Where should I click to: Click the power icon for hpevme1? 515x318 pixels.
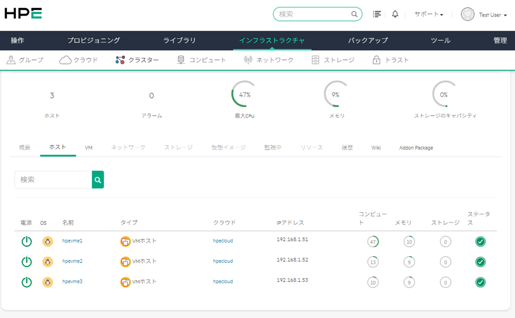[x=27, y=241]
